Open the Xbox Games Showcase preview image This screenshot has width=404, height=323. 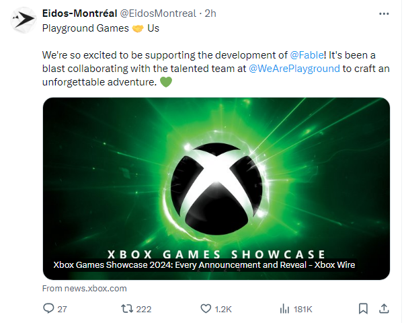click(216, 175)
